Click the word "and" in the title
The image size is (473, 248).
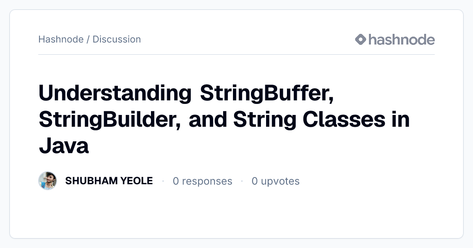tap(207, 120)
